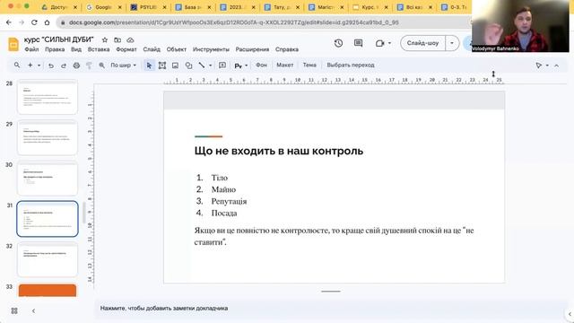Click the Фон background button
This screenshot has height=323, width=574.
tap(261, 65)
